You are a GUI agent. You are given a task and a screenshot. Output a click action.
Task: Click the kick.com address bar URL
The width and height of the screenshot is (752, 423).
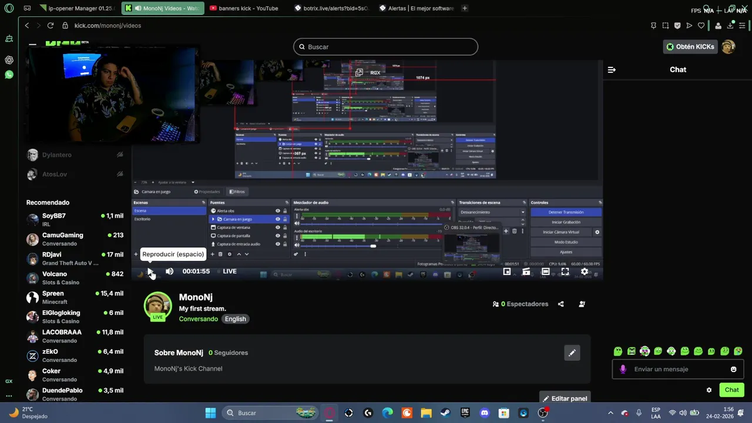108,25
